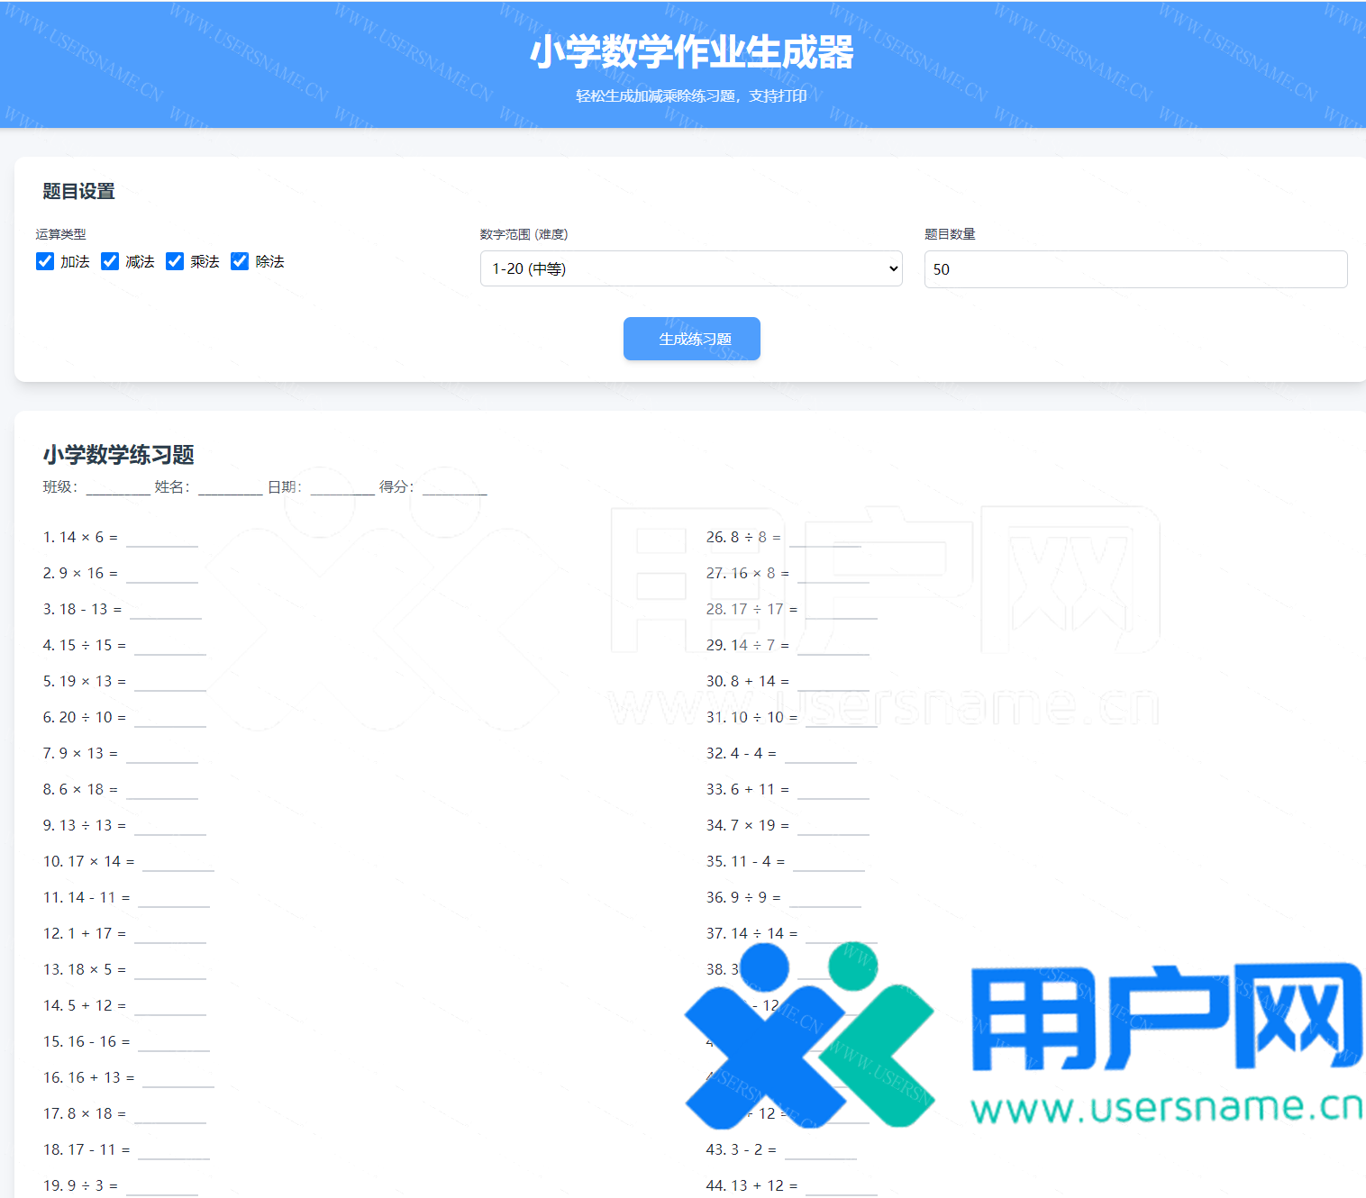
Task: Click the 小学数学练习题 worksheet heading
Action: pyautogui.click(x=119, y=455)
